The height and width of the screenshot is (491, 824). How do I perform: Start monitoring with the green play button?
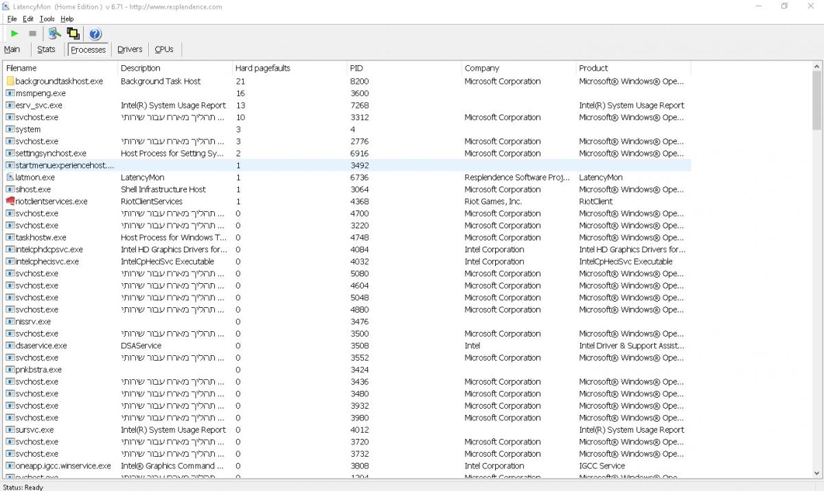(14, 34)
